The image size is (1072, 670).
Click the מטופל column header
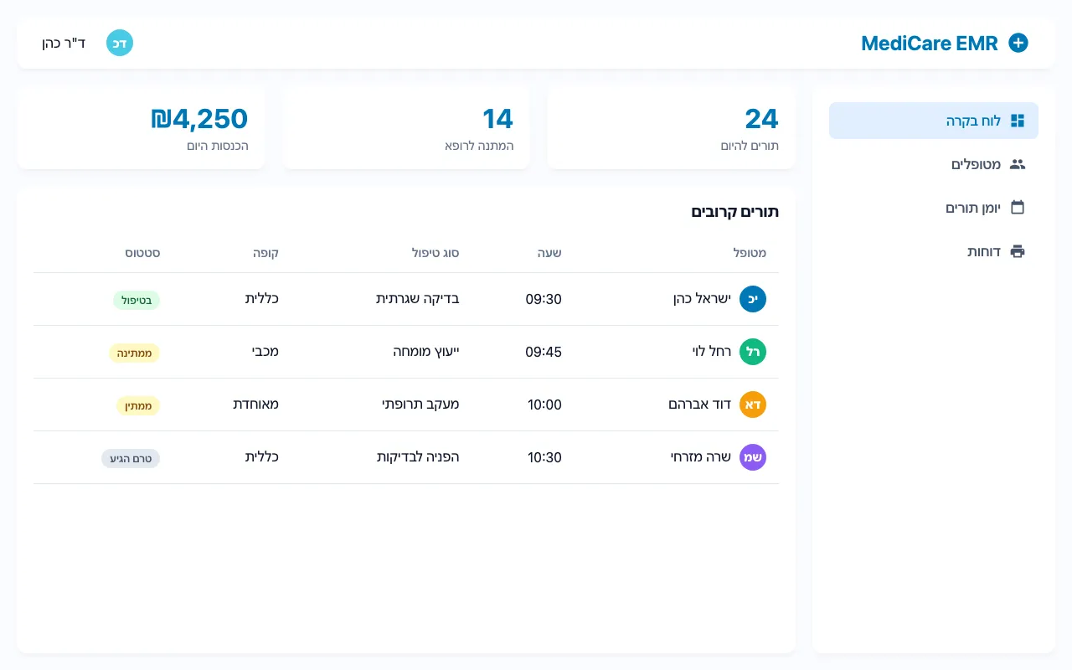click(750, 252)
